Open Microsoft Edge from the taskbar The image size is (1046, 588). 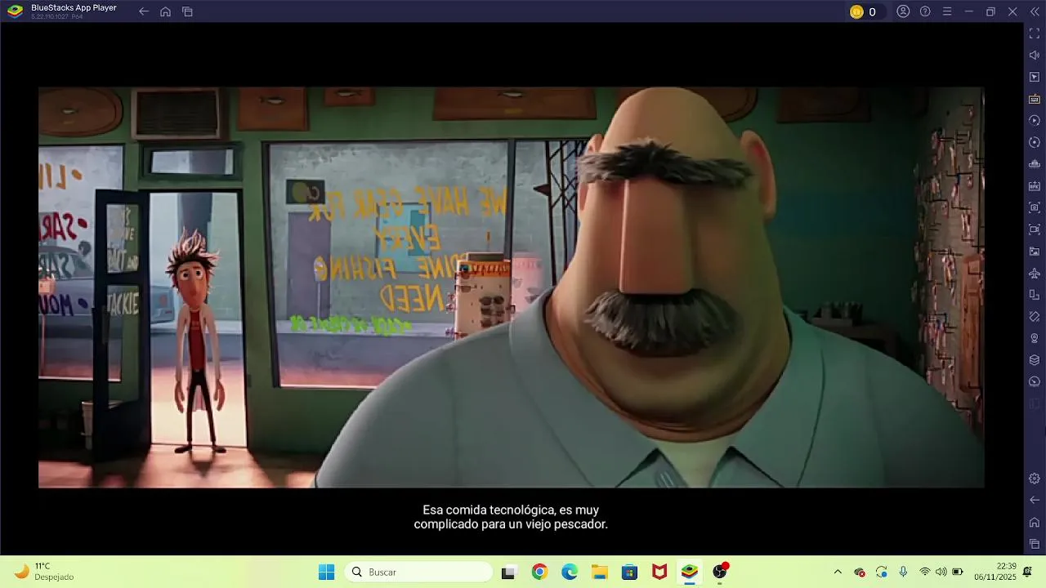pos(570,572)
